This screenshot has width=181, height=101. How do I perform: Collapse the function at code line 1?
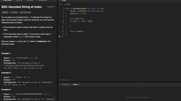click(x=65, y=9)
